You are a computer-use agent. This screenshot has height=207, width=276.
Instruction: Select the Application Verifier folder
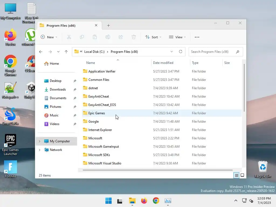tap(162, 71)
